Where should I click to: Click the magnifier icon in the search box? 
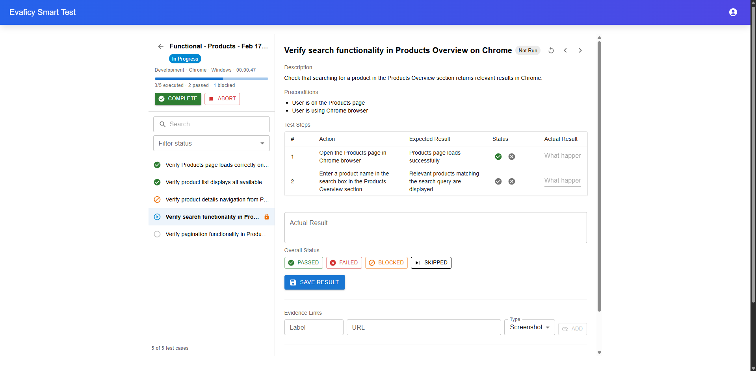[162, 124]
